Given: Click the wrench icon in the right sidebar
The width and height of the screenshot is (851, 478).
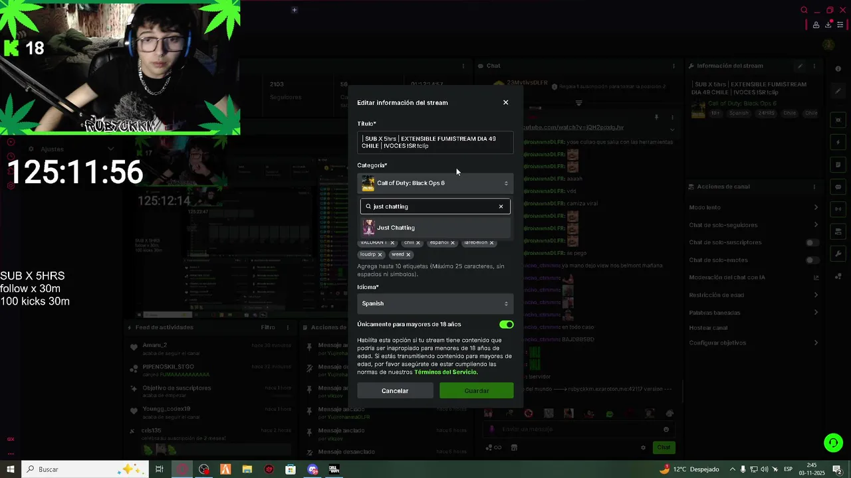Looking at the screenshot, I should point(838,254).
